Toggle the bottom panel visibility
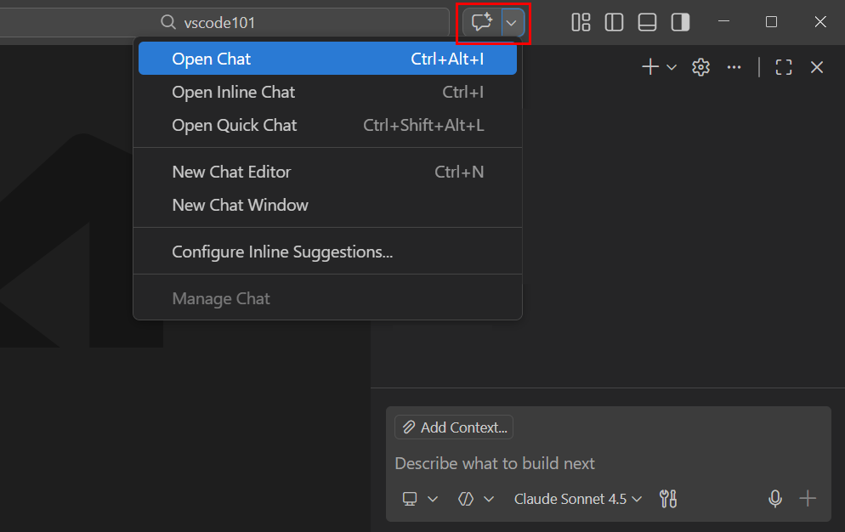Viewport: 845px width, 532px height. 647,22
